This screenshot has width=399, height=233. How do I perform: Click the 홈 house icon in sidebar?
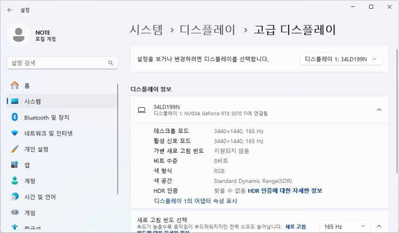click(x=15, y=85)
